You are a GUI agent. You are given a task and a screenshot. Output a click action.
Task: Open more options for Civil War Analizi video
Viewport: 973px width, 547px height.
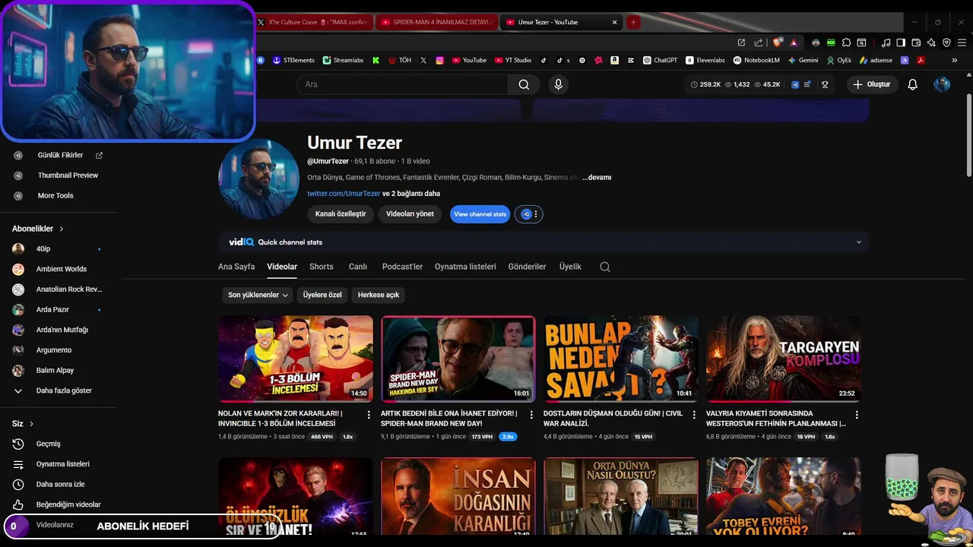694,415
